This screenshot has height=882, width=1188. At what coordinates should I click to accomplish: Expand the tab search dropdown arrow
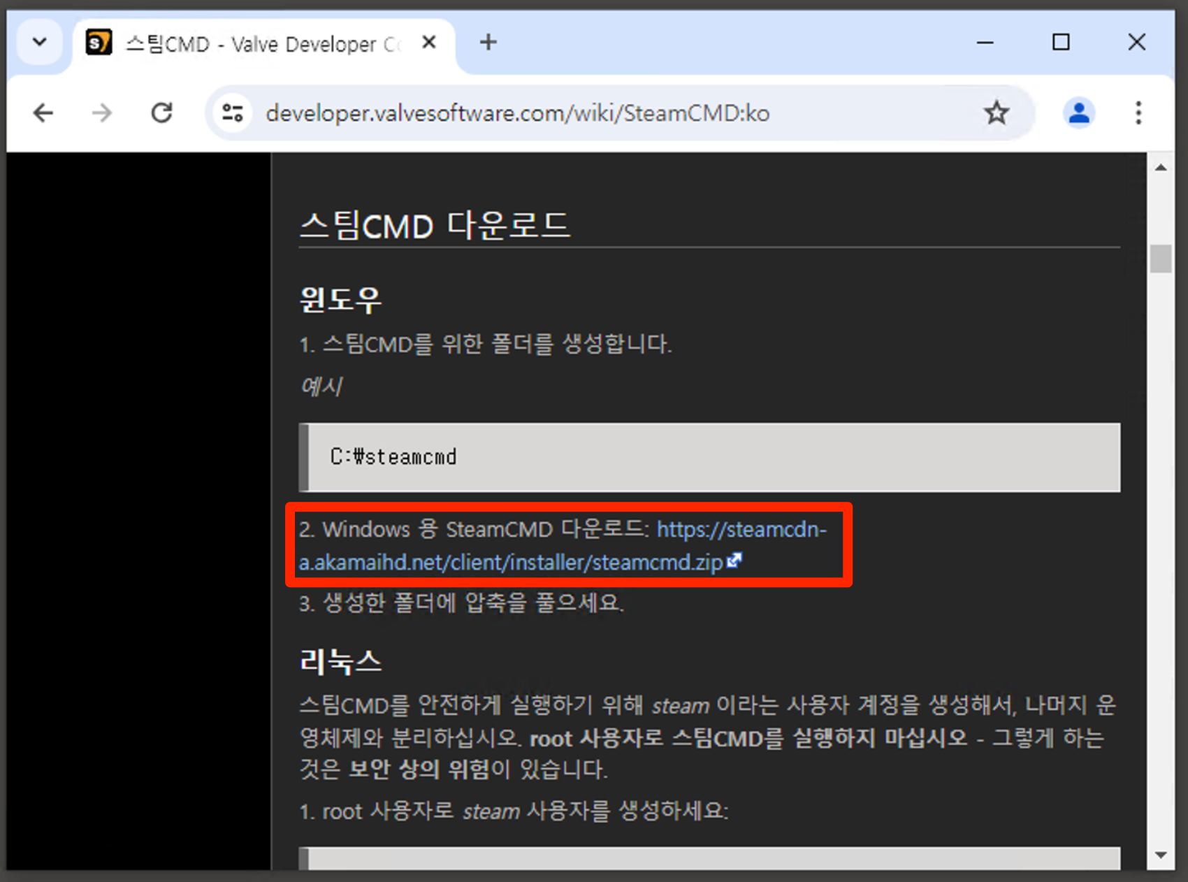click(x=40, y=42)
